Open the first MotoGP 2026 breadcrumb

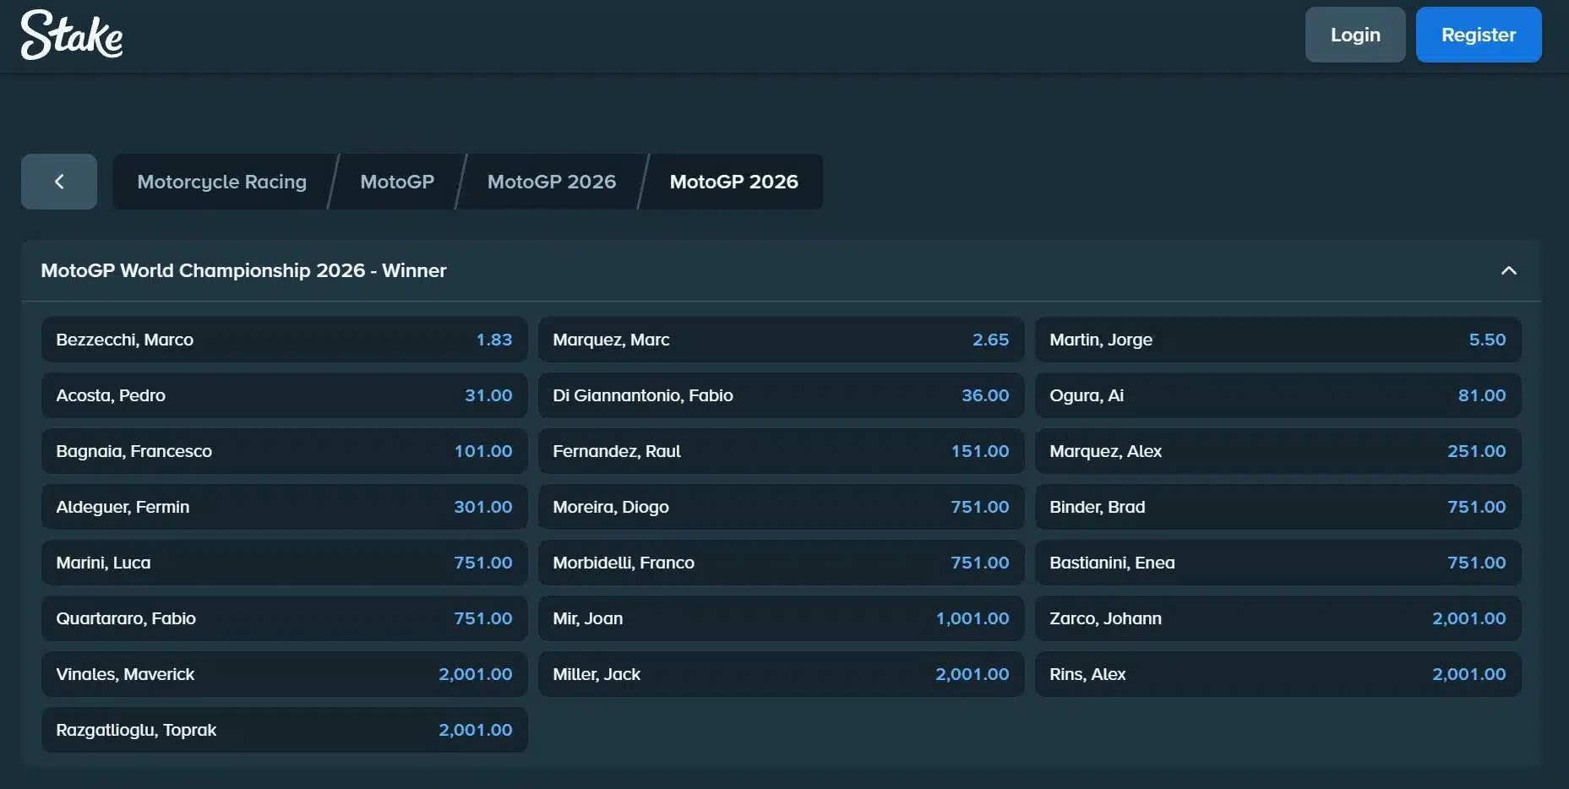(x=552, y=182)
